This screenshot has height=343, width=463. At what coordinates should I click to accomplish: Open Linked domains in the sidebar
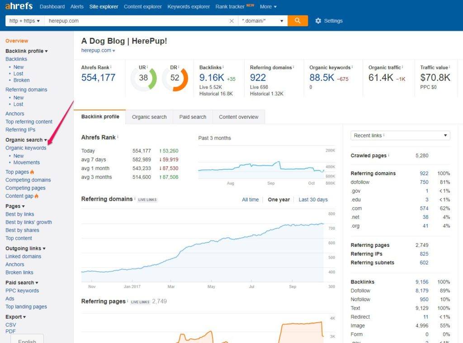[24, 256]
